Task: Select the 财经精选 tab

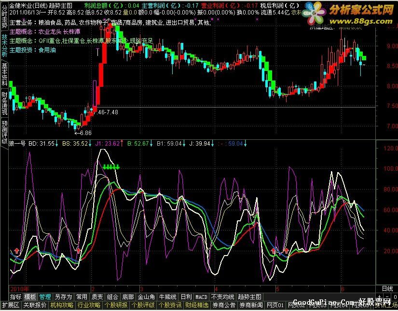Action: click(x=196, y=305)
